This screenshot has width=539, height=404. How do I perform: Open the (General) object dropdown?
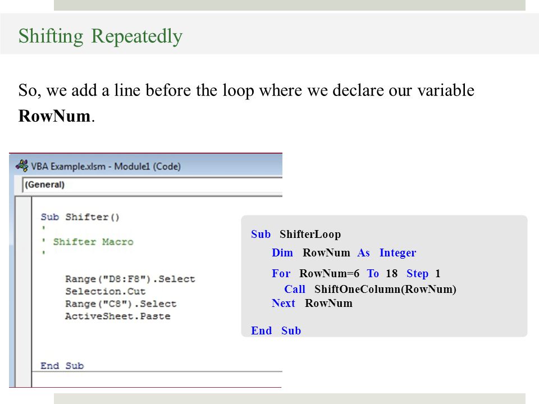152,185
